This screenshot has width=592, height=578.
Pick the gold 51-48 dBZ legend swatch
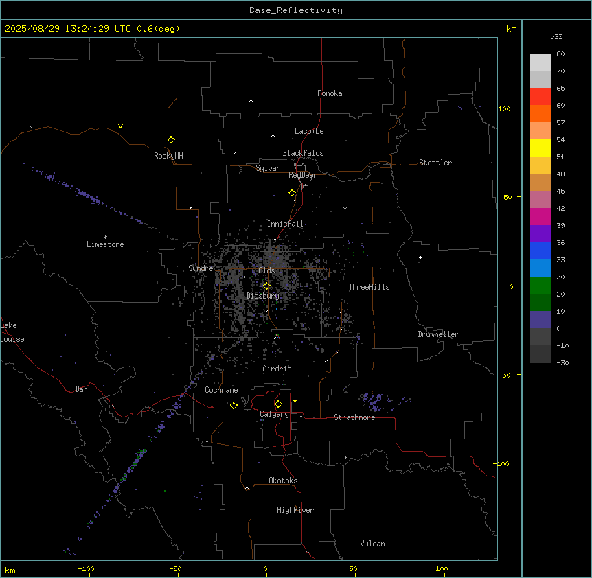pyautogui.click(x=540, y=165)
